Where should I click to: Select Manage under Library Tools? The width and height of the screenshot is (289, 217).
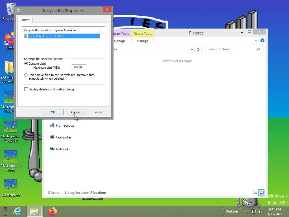point(120,41)
